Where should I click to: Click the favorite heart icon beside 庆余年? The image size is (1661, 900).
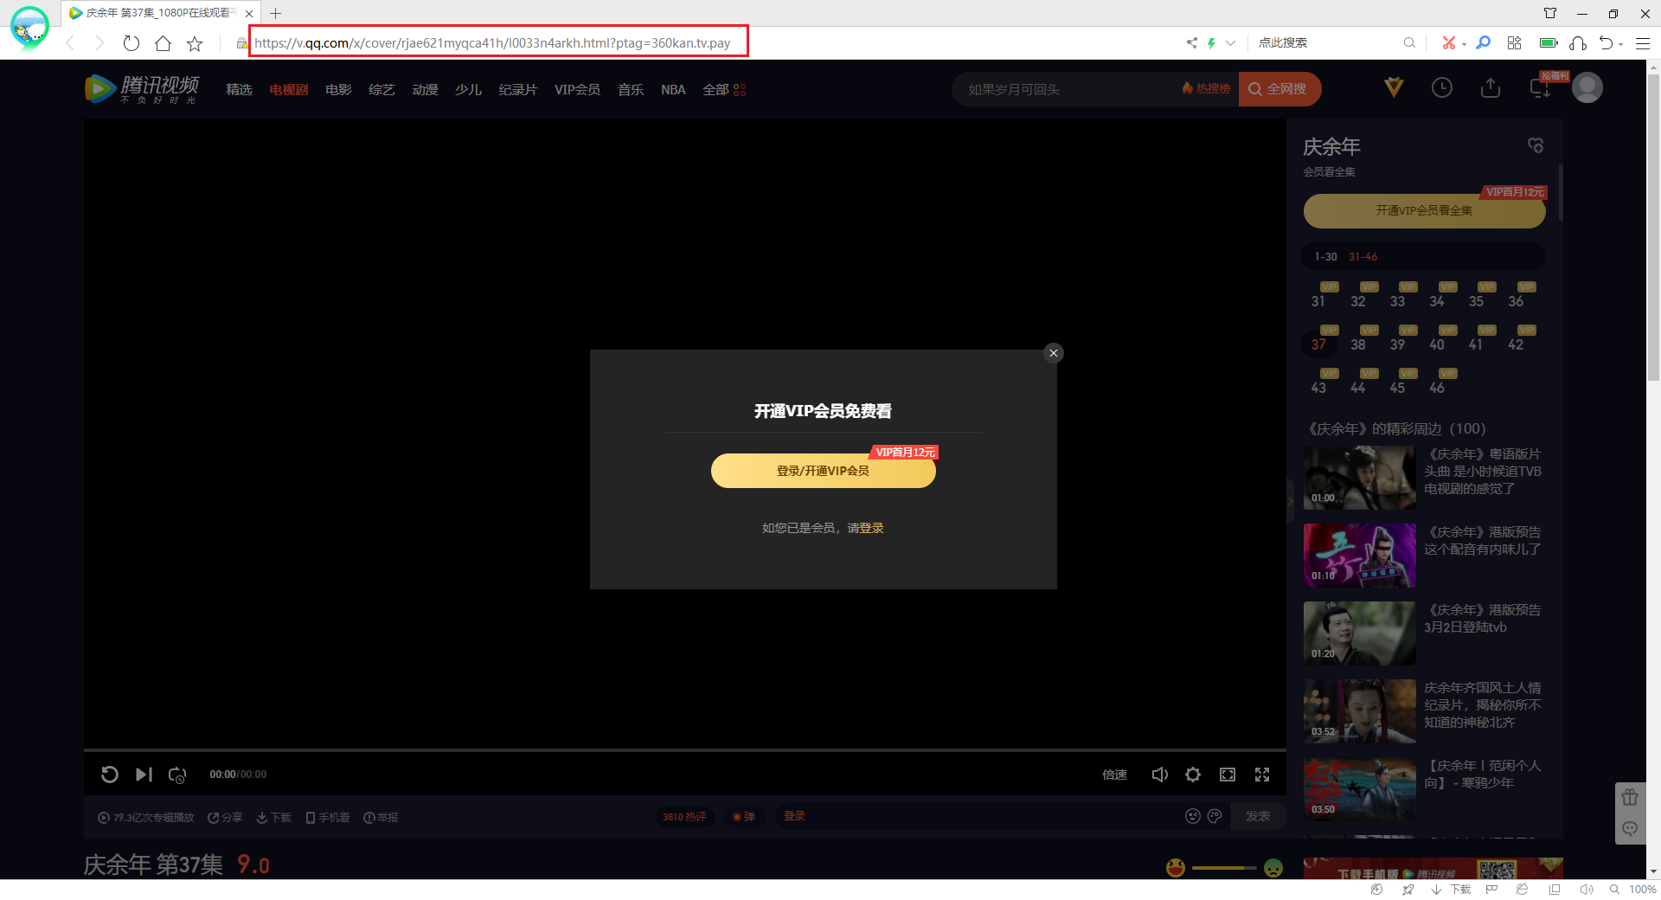(1536, 145)
